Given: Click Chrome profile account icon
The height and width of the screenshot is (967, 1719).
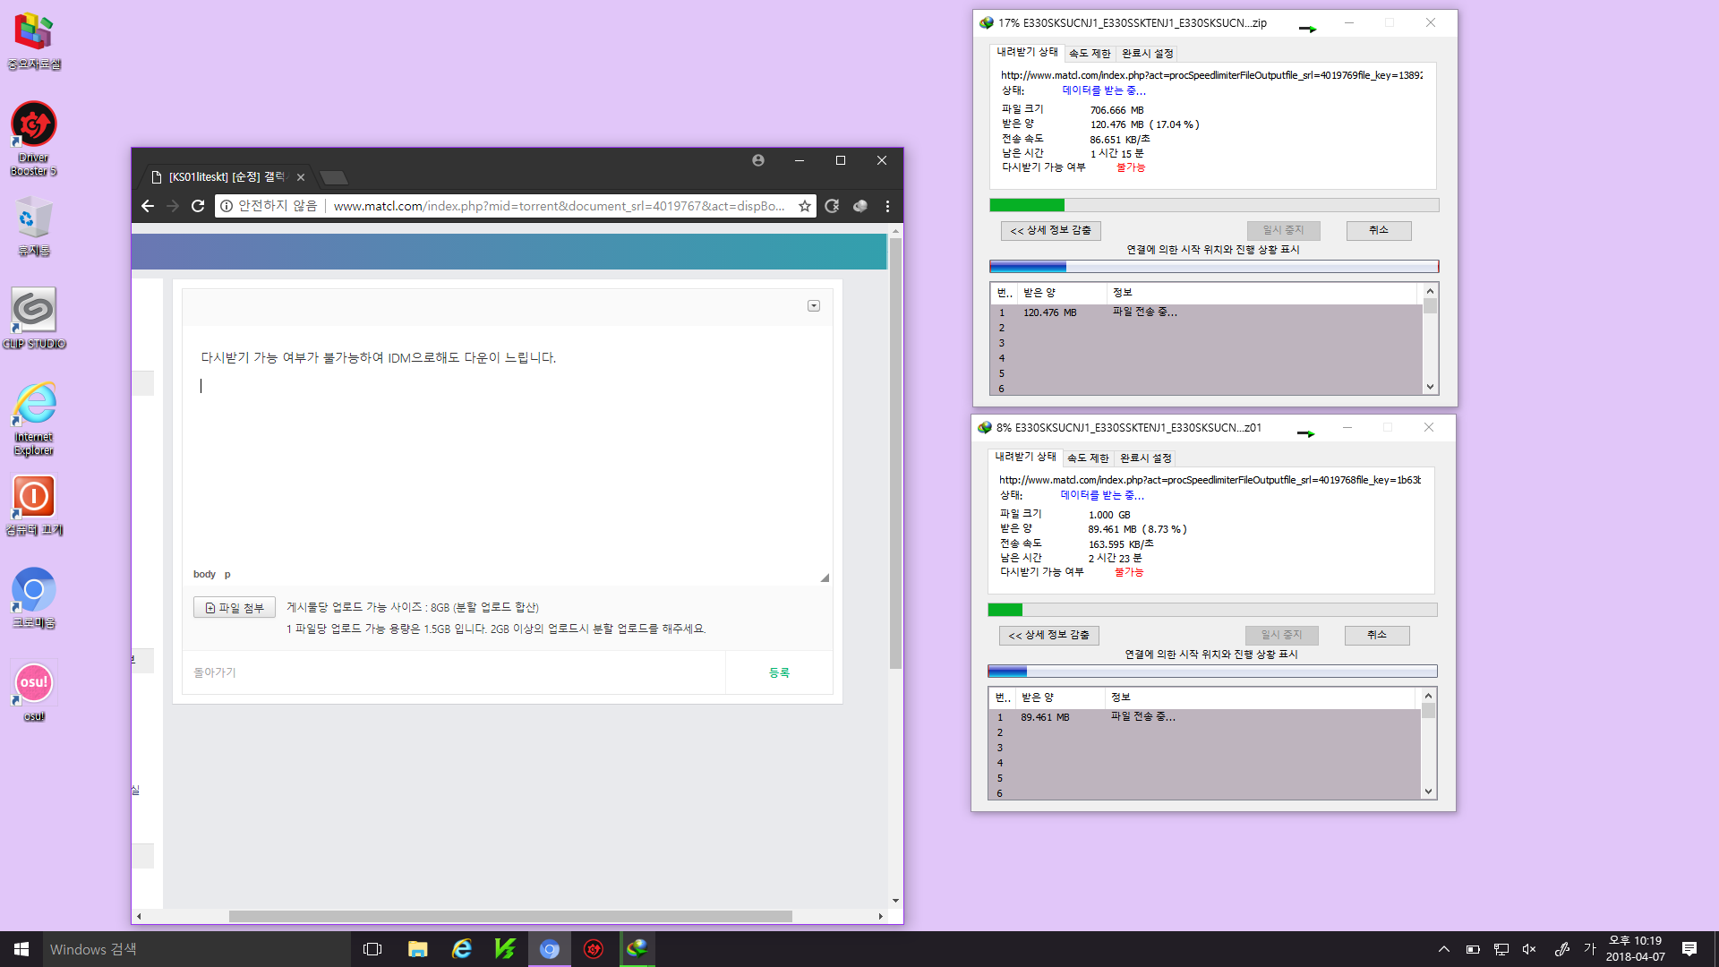Looking at the screenshot, I should coord(758,160).
